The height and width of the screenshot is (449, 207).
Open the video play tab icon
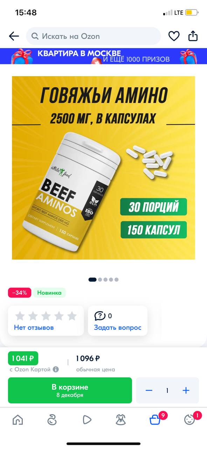87,420
